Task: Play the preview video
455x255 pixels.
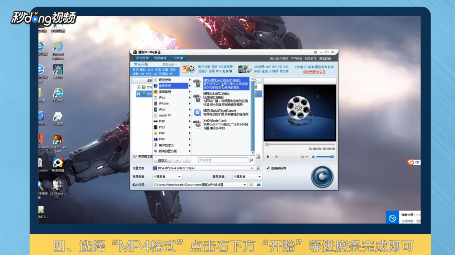Action: pos(268,157)
